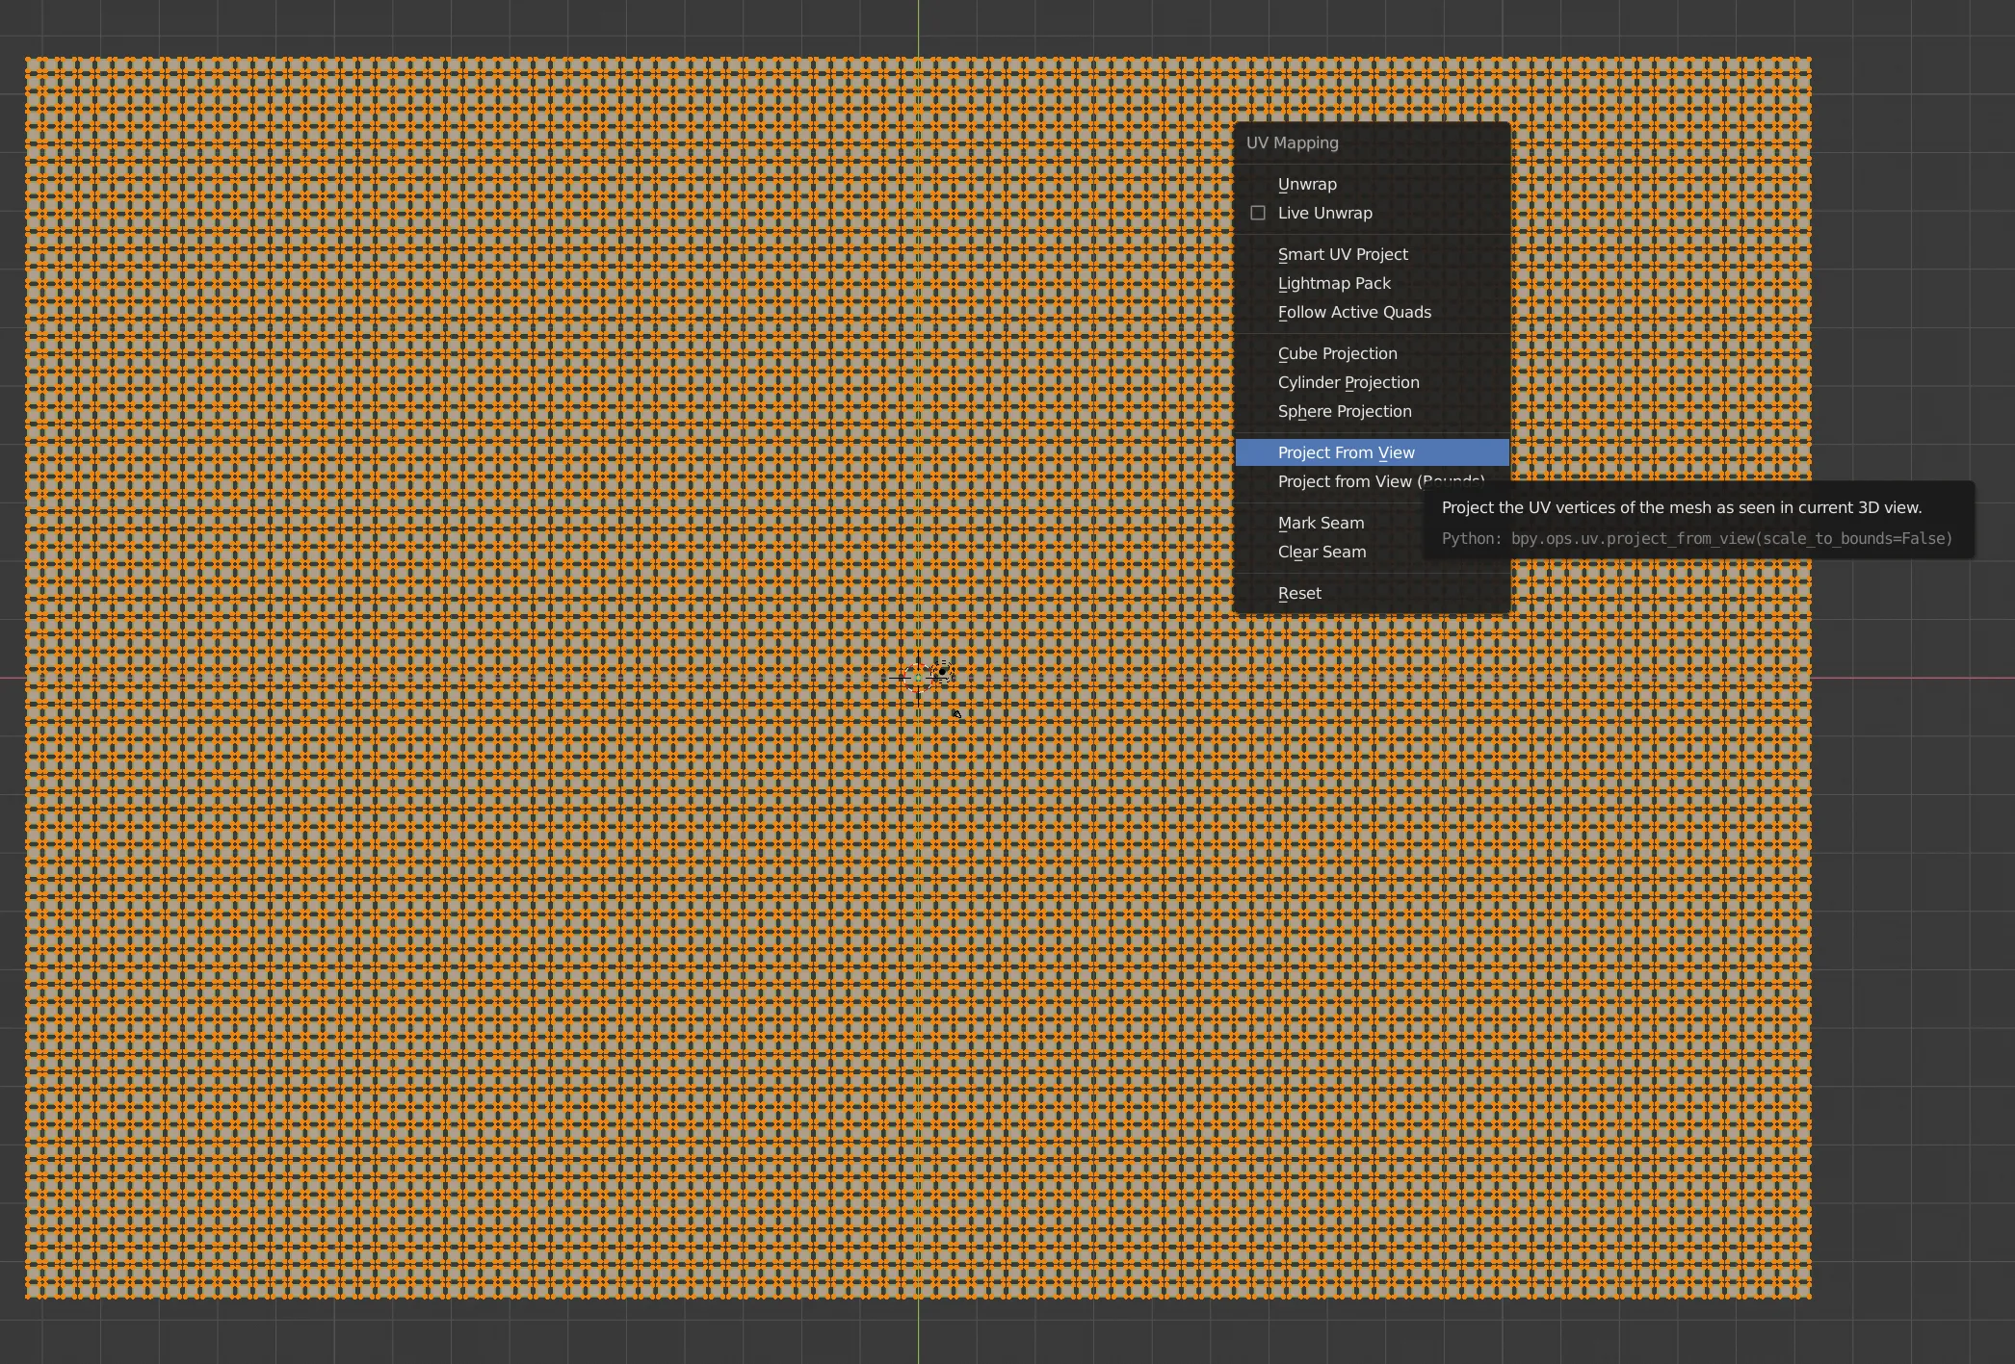
Task: Choose Follow Active Quads
Action: tap(1354, 312)
